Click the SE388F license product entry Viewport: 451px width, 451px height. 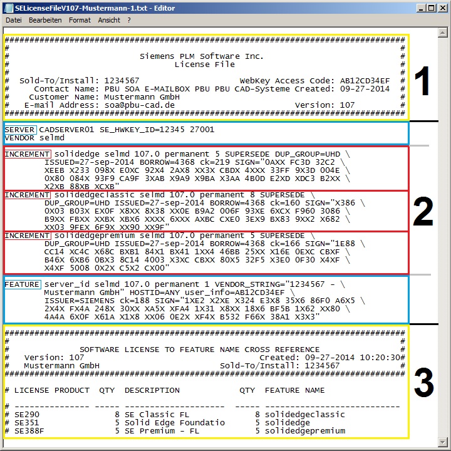coord(29,431)
